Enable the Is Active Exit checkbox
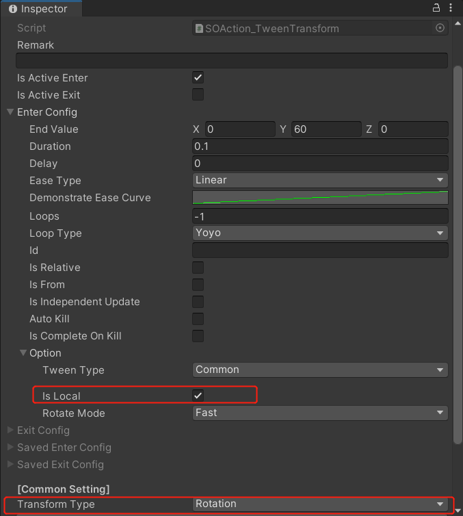 [x=198, y=94]
